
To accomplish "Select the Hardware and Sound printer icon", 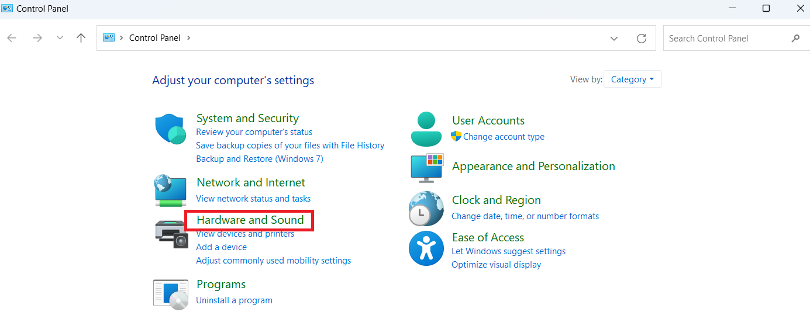I will coord(172,233).
